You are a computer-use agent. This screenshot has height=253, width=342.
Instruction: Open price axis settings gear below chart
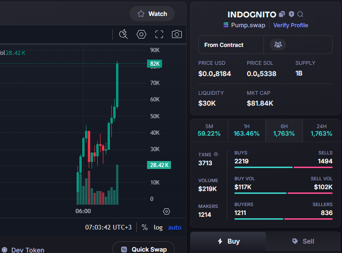tap(166, 211)
